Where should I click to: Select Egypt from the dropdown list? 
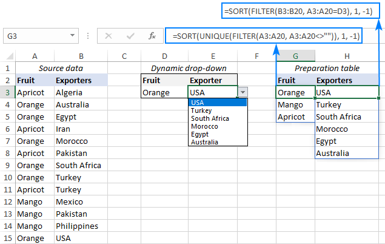click(x=199, y=134)
